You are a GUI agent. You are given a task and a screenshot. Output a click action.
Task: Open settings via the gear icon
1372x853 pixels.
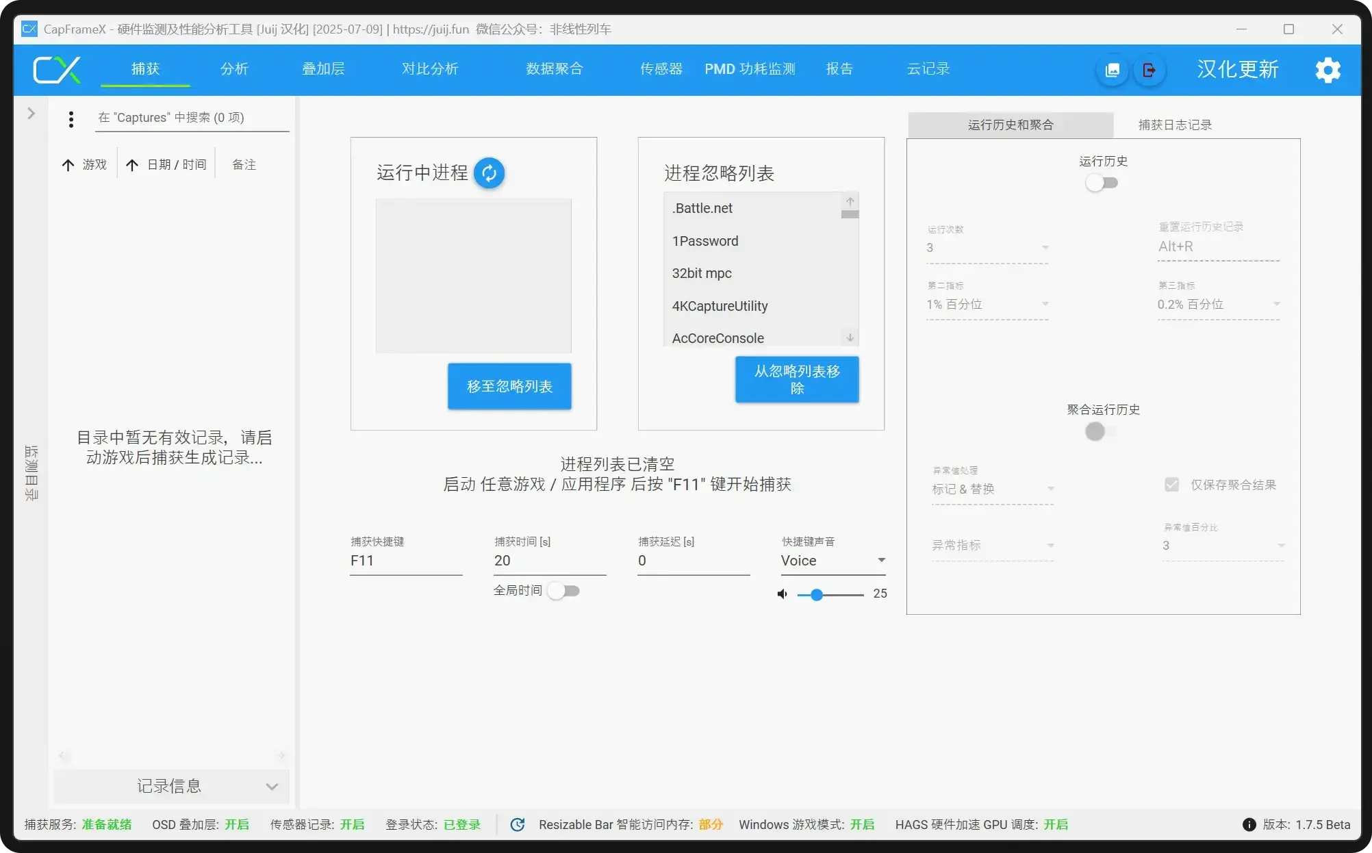pos(1328,70)
